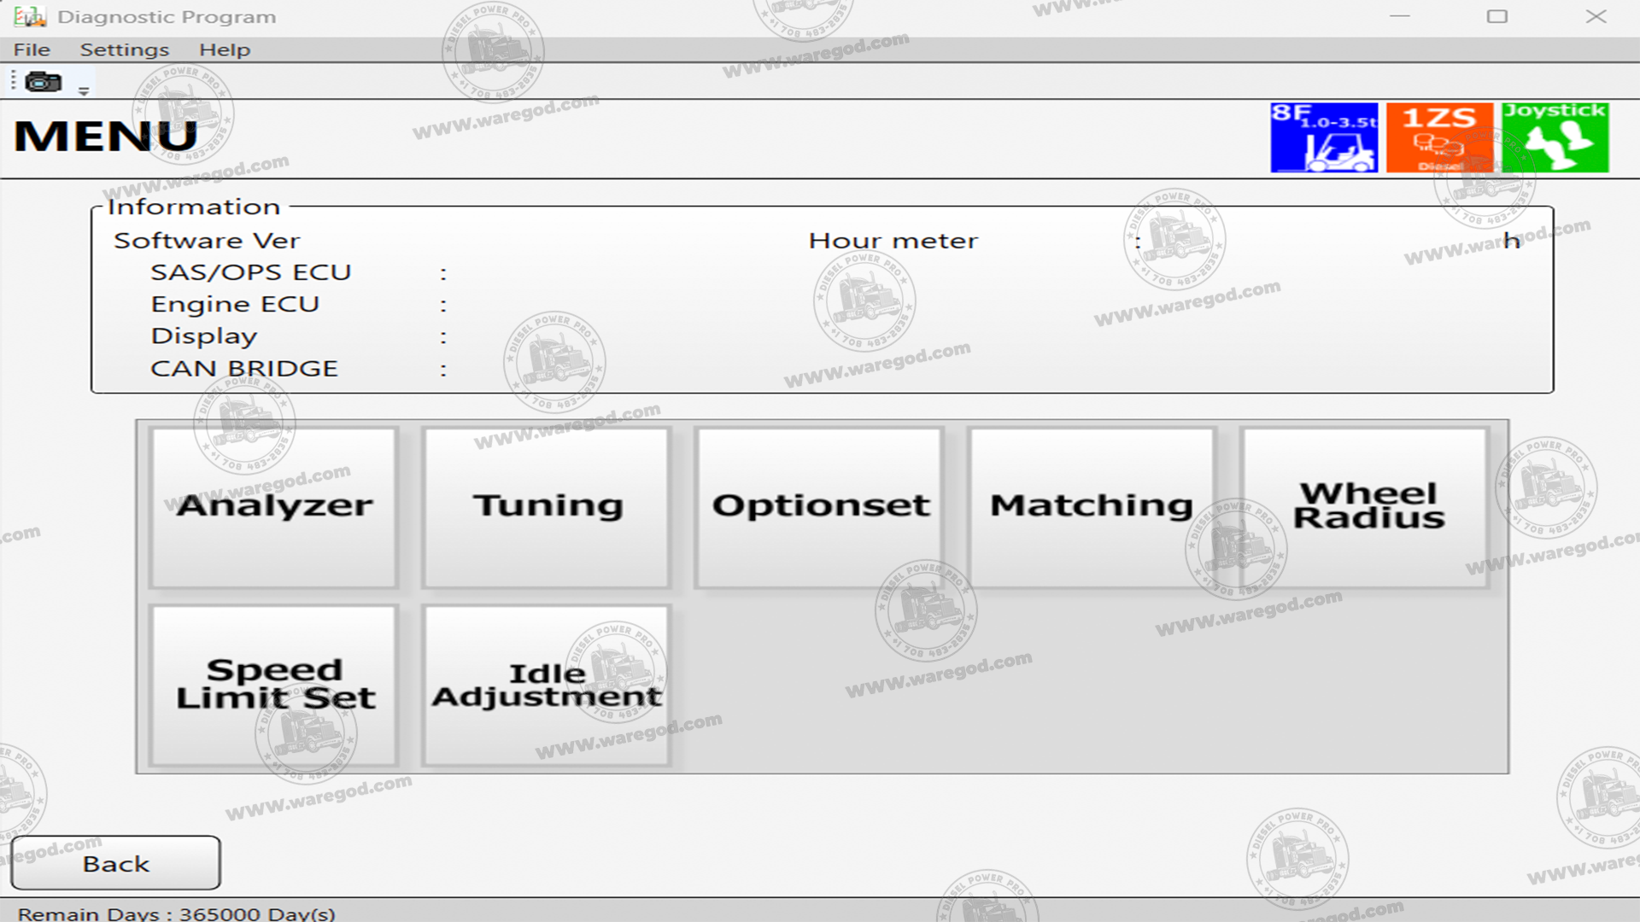Click the toolbar drag handle grip
The image size is (1640, 922).
pyautogui.click(x=14, y=81)
